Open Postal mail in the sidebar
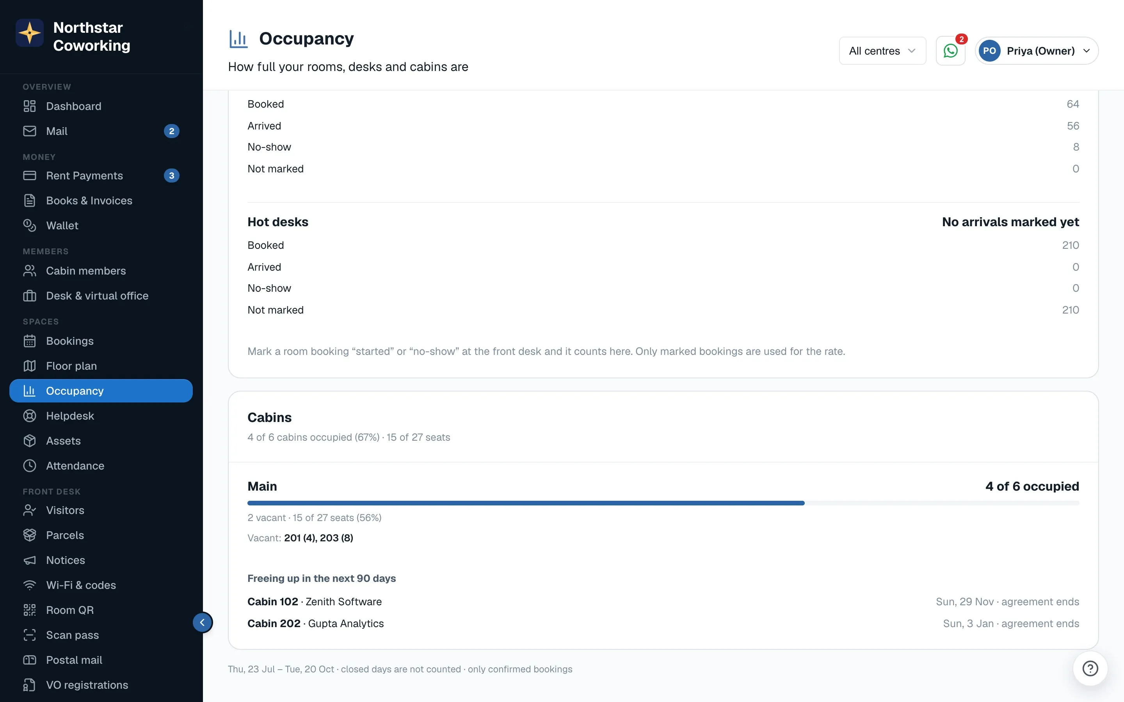The width and height of the screenshot is (1124, 702). click(101, 660)
